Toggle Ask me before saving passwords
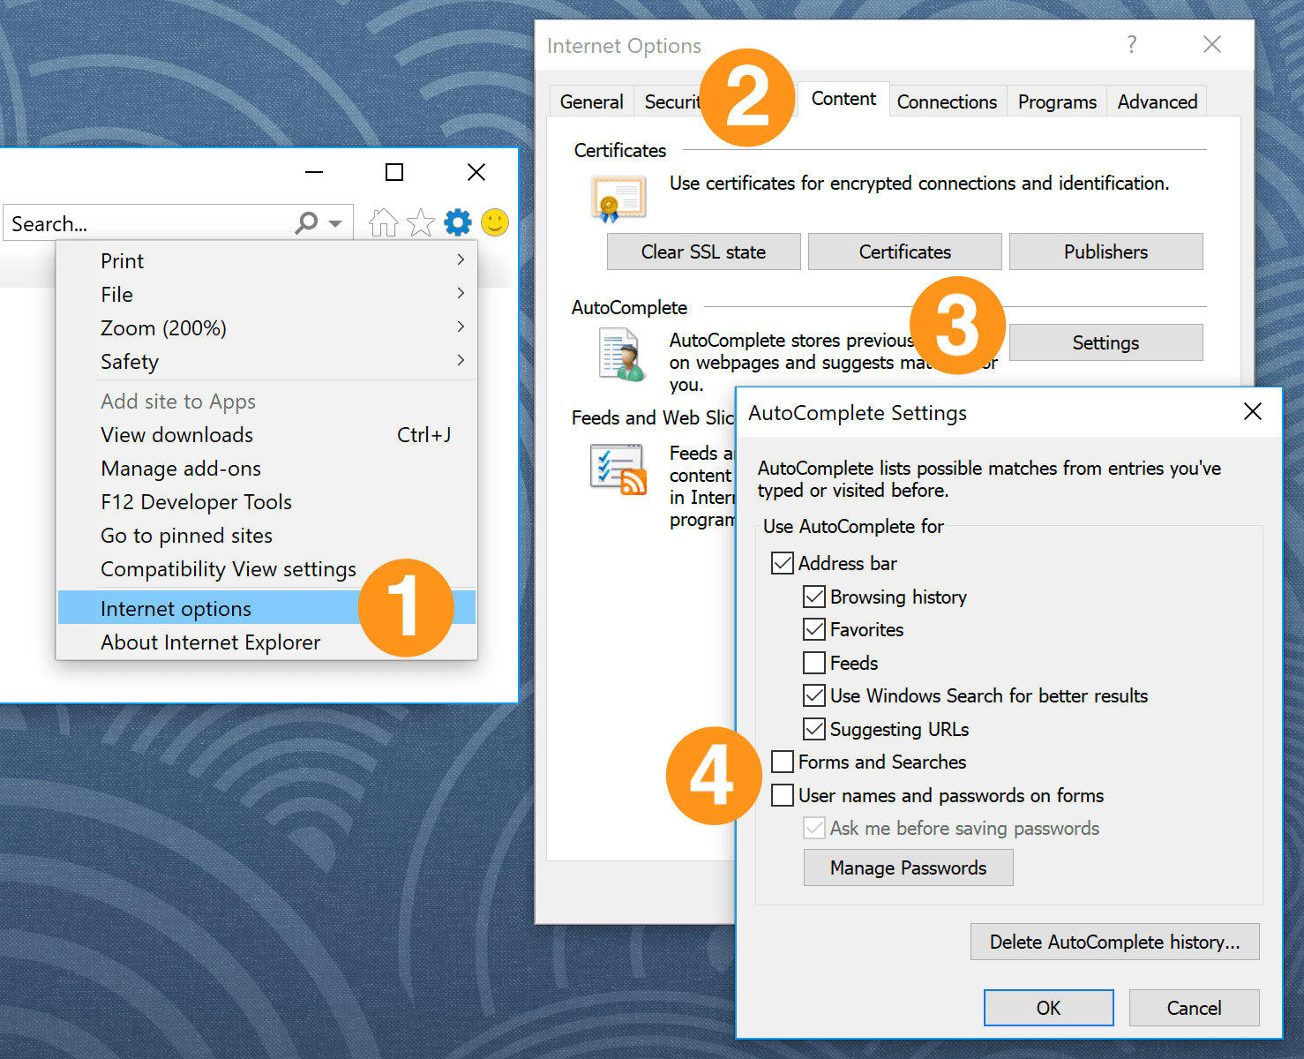The image size is (1304, 1059). pyautogui.click(x=814, y=828)
